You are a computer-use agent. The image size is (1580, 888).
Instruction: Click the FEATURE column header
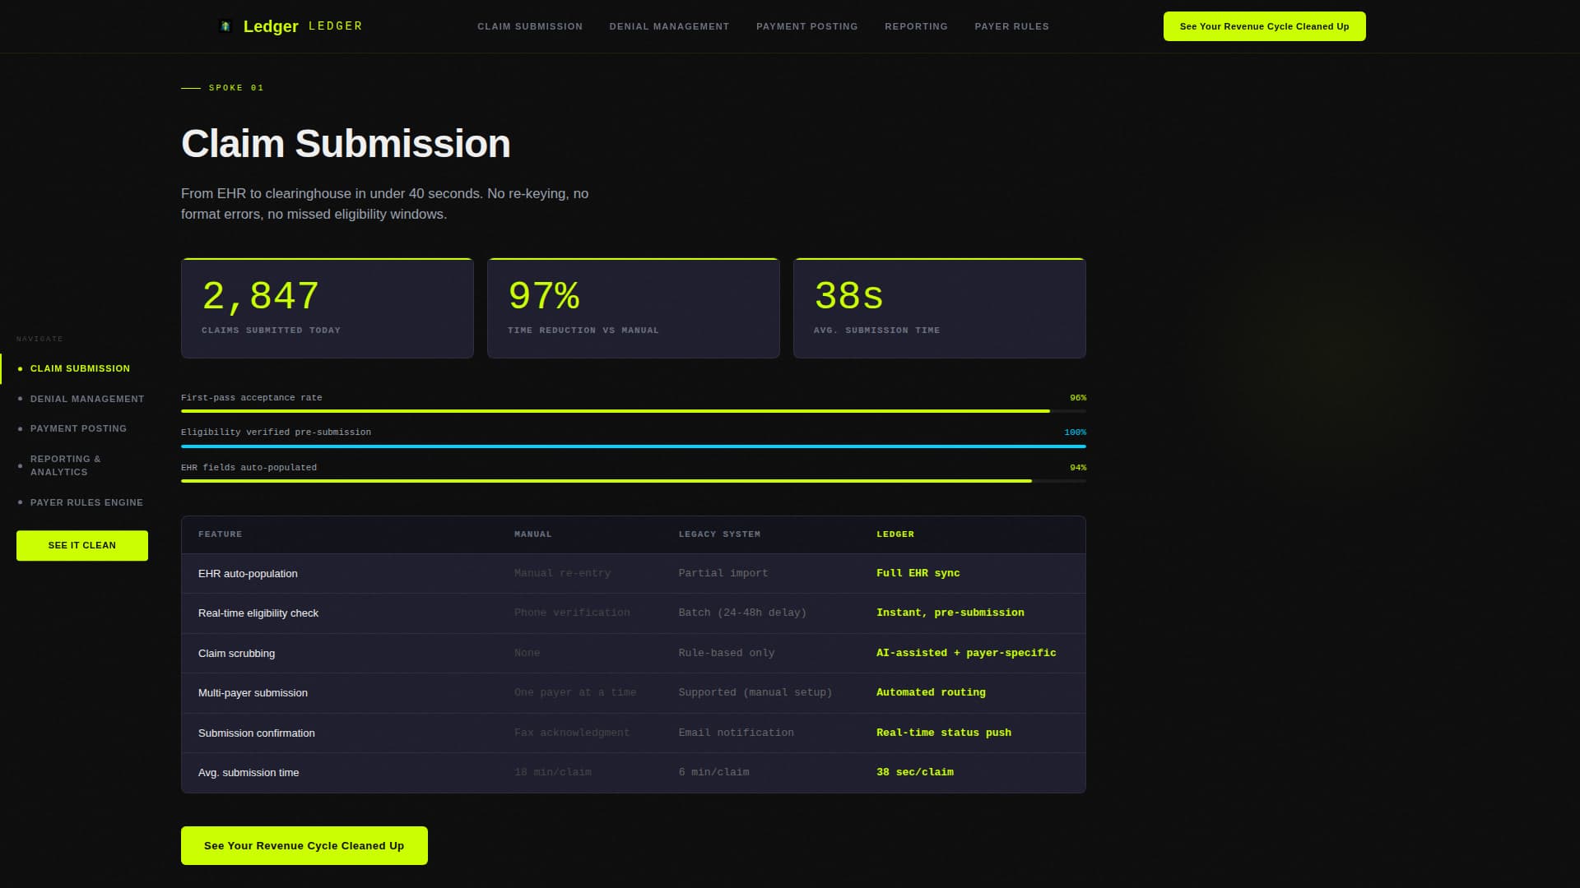[x=221, y=534]
